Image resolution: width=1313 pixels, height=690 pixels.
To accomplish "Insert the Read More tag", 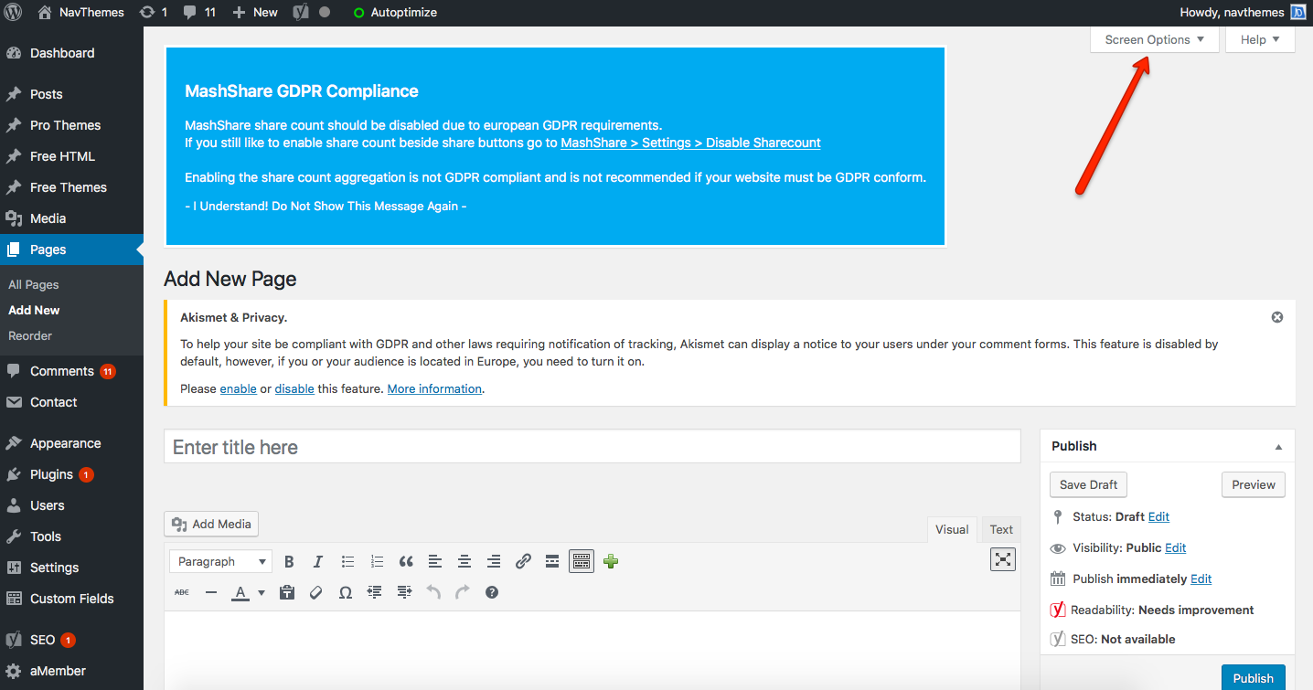I will point(552,561).
